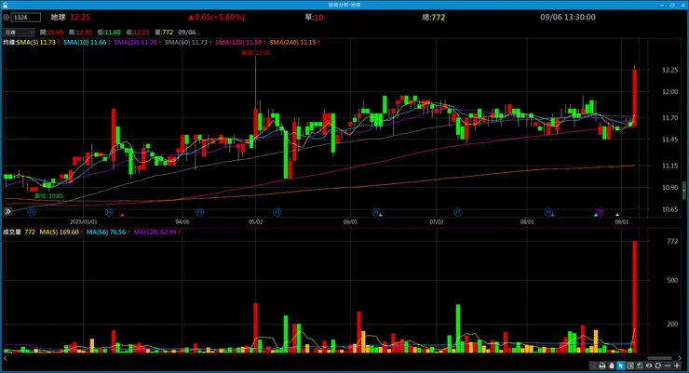Viewport: 689px width, 373px height.
Task: Click the refresh chart icon
Action: [x=657, y=366]
